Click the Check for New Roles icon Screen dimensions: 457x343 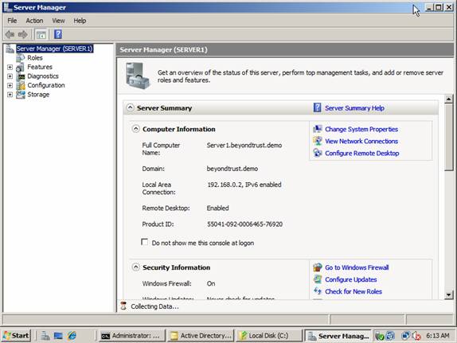pyautogui.click(x=318, y=291)
